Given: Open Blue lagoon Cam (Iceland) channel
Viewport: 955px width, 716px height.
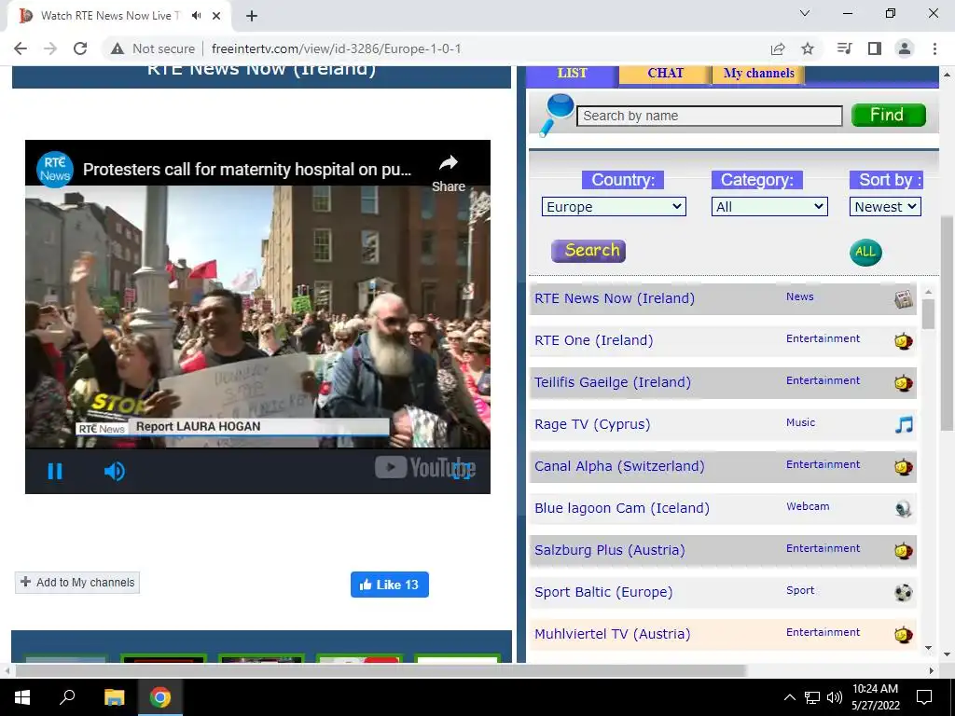Looking at the screenshot, I should [622, 508].
